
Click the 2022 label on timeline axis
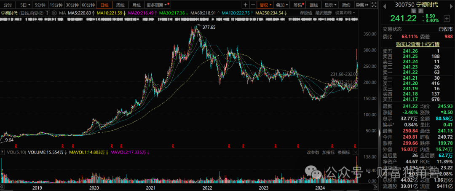[207, 187]
